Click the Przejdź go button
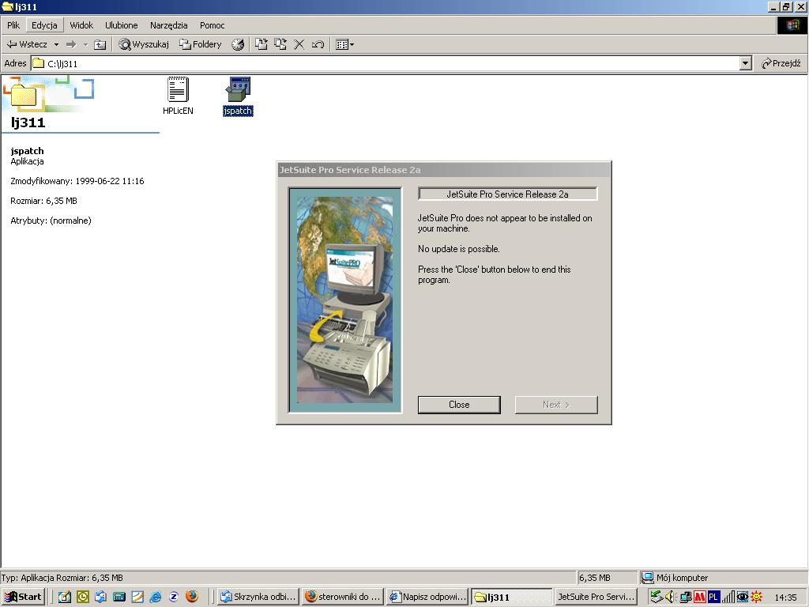The image size is (809, 607). pyautogui.click(x=781, y=63)
